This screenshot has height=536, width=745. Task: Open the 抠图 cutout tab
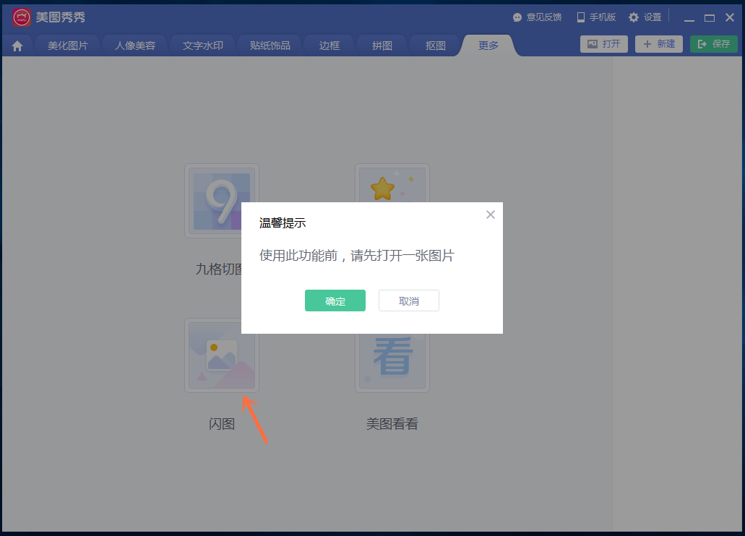(x=434, y=44)
